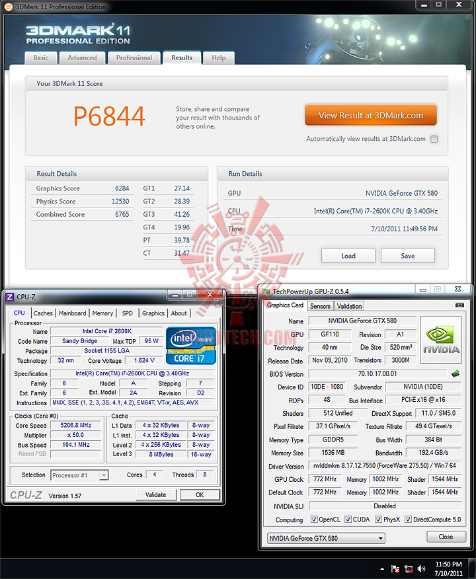The height and width of the screenshot is (579, 476).
Task: Click the BIOS save chip icon in GPU-Z
Action: (x=456, y=373)
